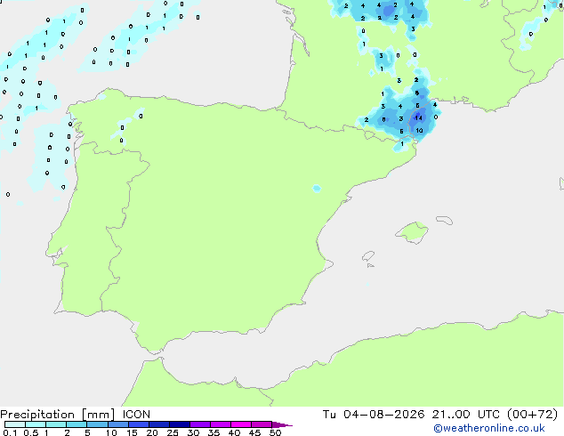Click the time '21..00 UTC'
The image size is (564, 436).
pyautogui.click(x=466, y=415)
